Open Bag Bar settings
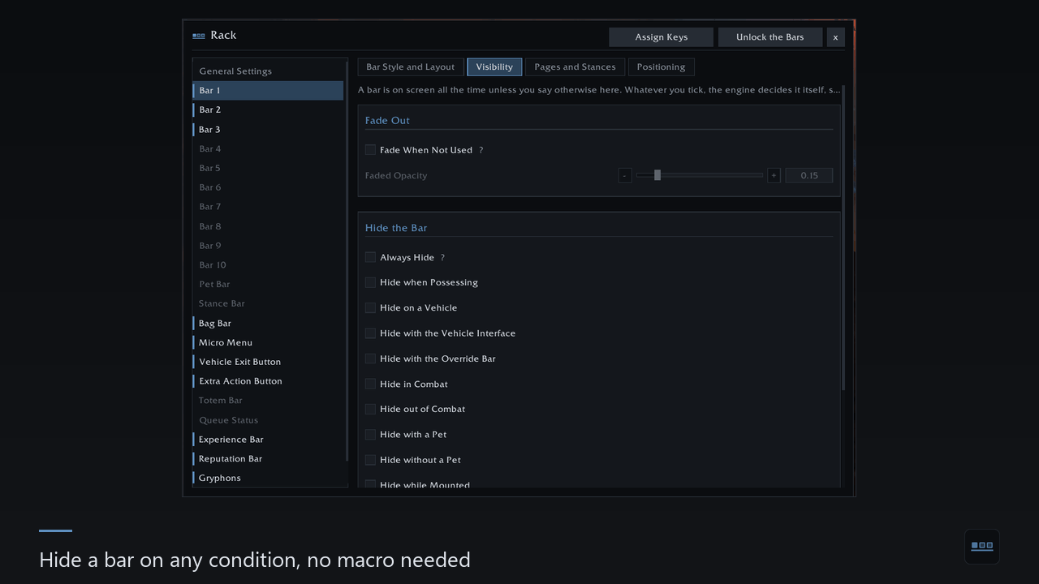This screenshot has width=1039, height=584. click(x=268, y=324)
